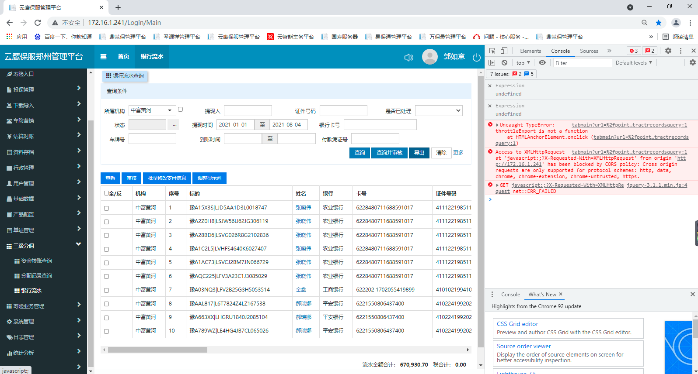Switch to the DevTools Sources tab
The width and height of the screenshot is (698, 374).
[x=589, y=51]
